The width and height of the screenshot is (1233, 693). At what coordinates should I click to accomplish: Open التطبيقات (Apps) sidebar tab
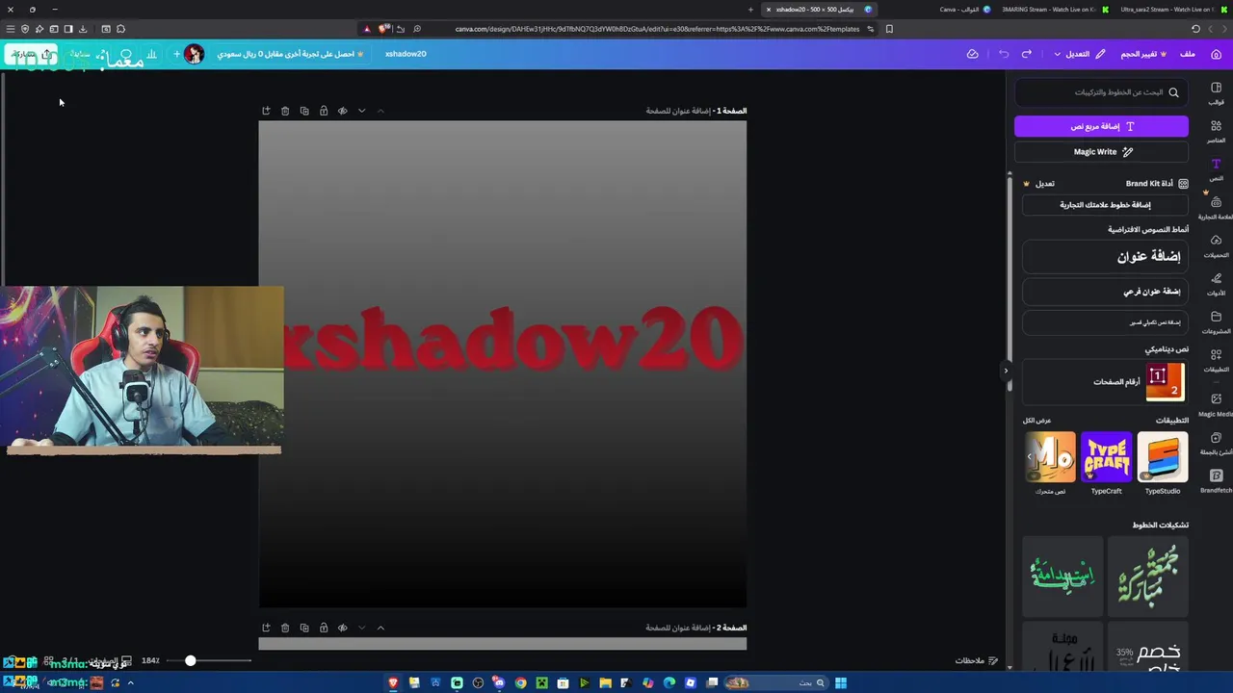(1216, 361)
